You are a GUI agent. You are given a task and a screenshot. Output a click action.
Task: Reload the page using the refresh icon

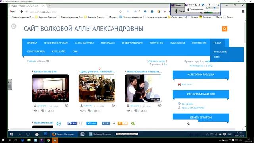[121, 12]
